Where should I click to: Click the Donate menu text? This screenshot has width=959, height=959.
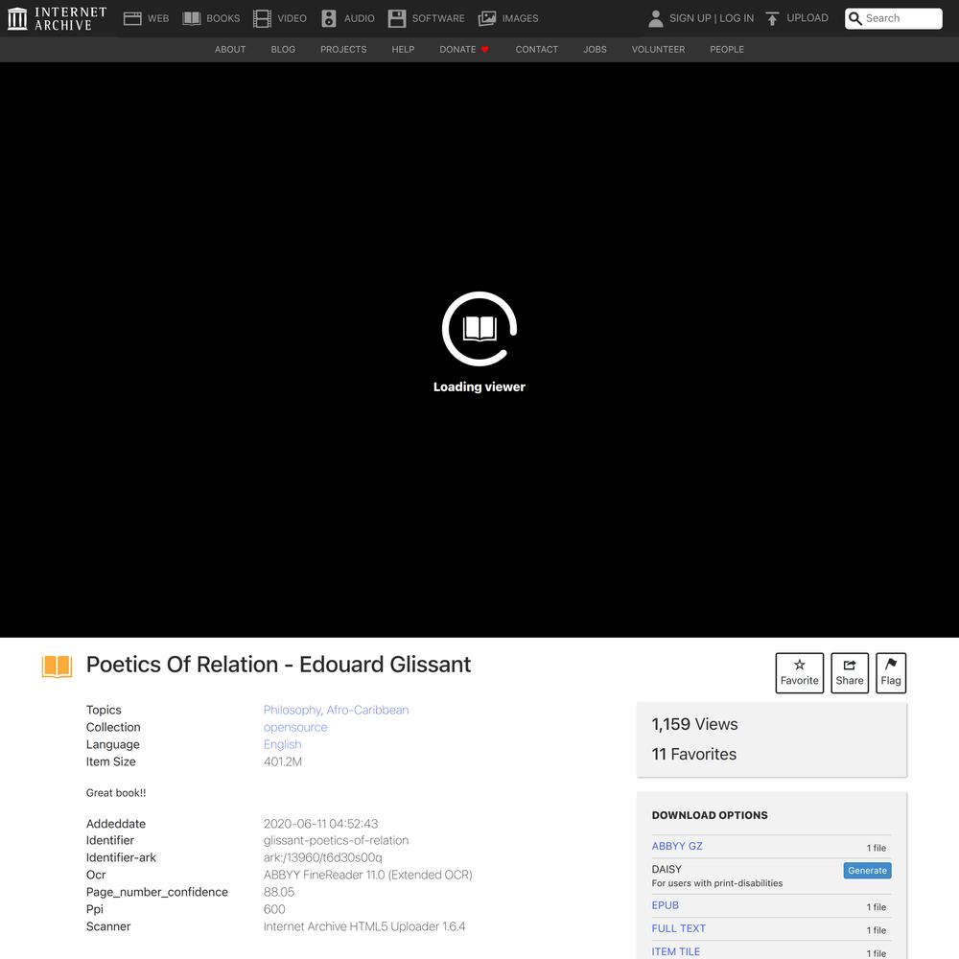click(457, 50)
